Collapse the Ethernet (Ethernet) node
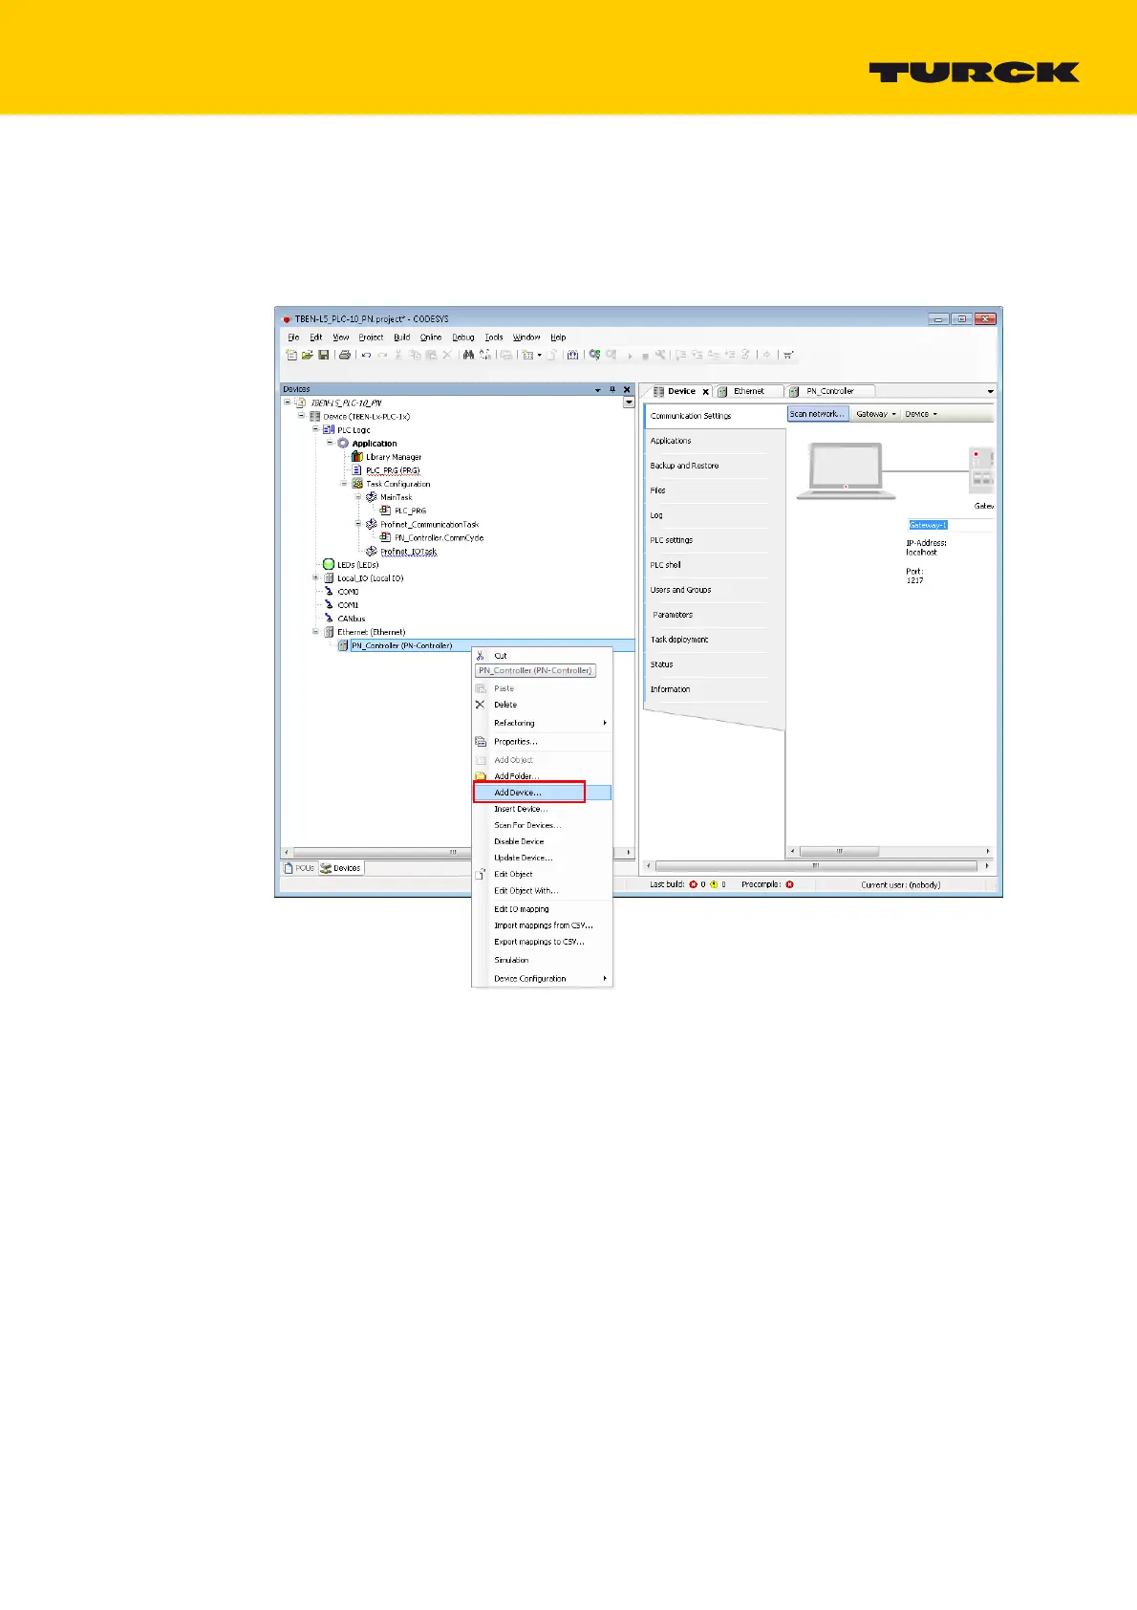The height and width of the screenshot is (1610, 1137). pos(315,631)
